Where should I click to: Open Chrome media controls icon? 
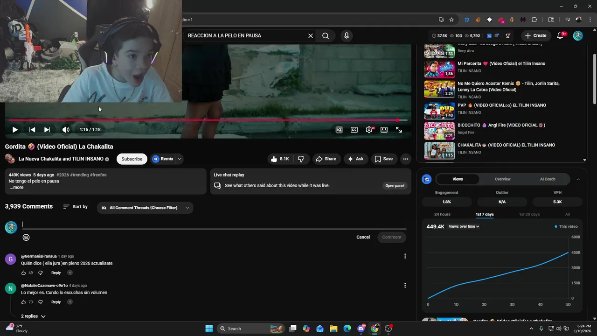click(x=568, y=20)
